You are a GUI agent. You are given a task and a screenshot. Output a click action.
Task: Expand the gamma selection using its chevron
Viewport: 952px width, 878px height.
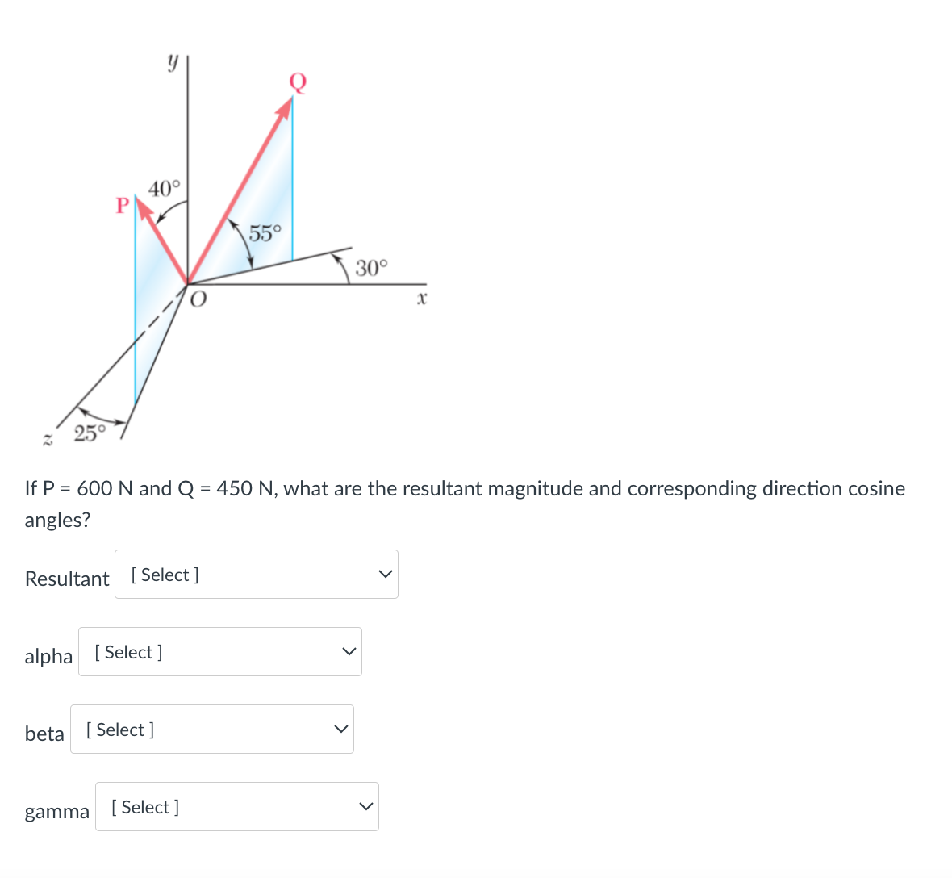[x=365, y=806]
